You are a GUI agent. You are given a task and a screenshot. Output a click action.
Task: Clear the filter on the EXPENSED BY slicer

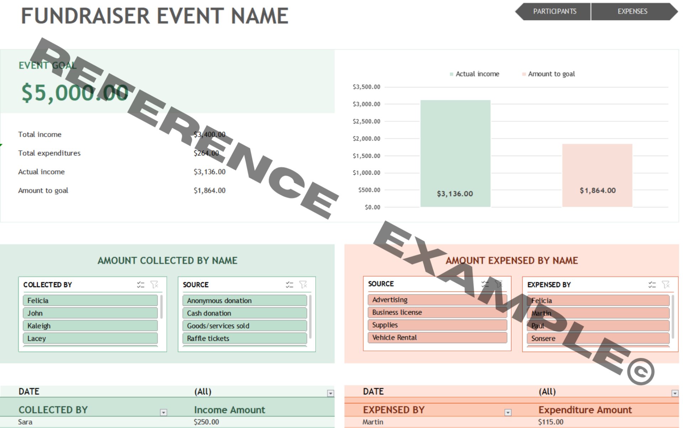(x=665, y=285)
